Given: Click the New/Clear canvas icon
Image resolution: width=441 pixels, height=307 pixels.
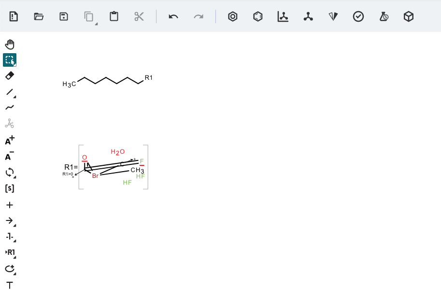Looking at the screenshot, I should click(x=14, y=16).
